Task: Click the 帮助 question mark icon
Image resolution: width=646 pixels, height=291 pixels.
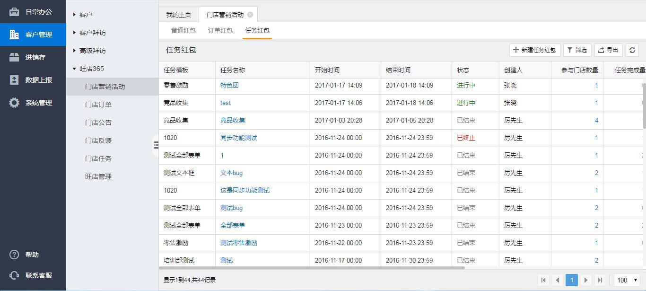Action: [x=14, y=255]
